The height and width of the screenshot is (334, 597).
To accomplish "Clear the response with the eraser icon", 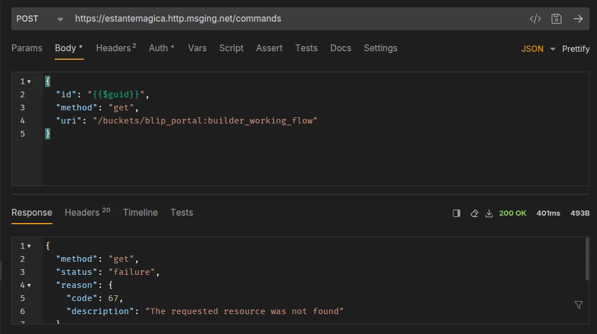I will [x=474, y=213].
